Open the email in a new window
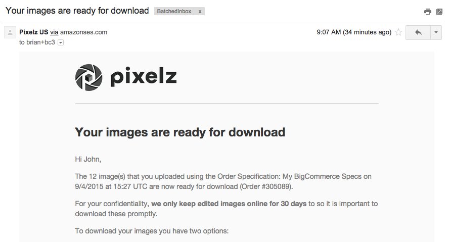This screenshot has height=242, width=450. point(439,12)
